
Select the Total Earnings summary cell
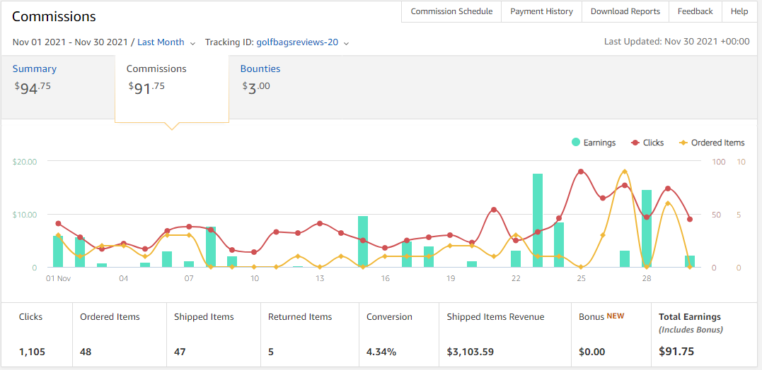pos(704,335)
